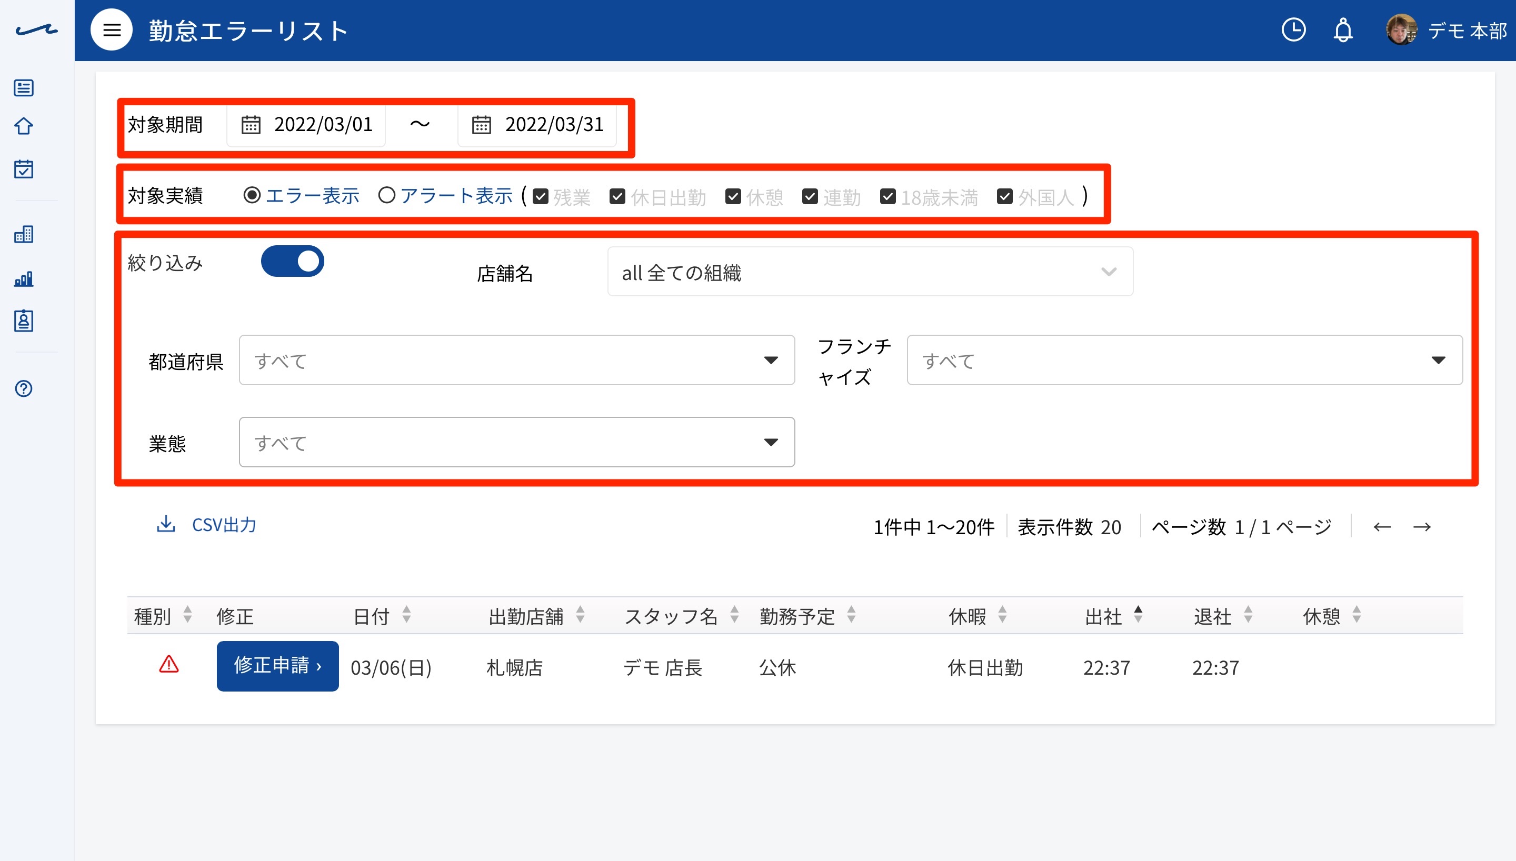Screen dimensions: 1516x861
Task: Open the bar chart sidebar icon
Action: click(x=24, y=278)
